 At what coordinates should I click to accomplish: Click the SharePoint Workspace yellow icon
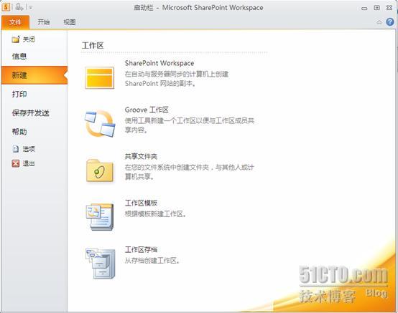(99, 77)
